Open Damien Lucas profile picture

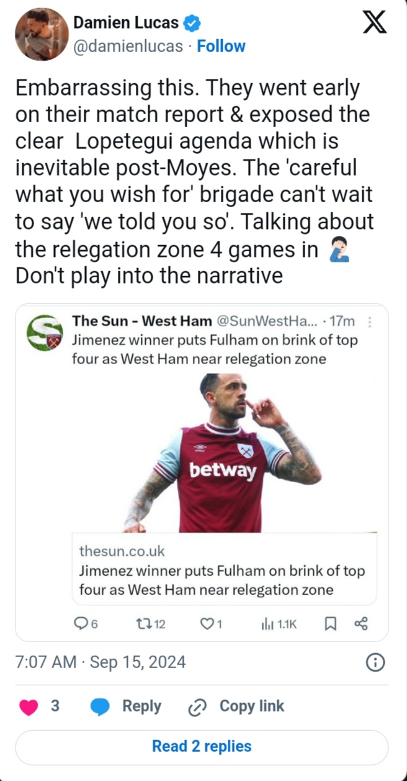(x=42, y=34)
